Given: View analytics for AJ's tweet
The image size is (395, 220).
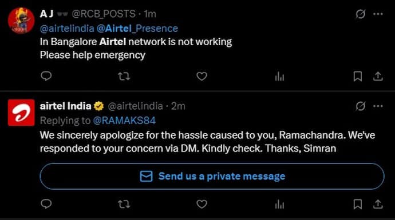Looking at the screenshot, I should click(279, 77).
